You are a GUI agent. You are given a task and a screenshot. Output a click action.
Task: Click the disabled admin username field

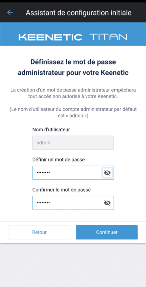[x=73, y=142]
